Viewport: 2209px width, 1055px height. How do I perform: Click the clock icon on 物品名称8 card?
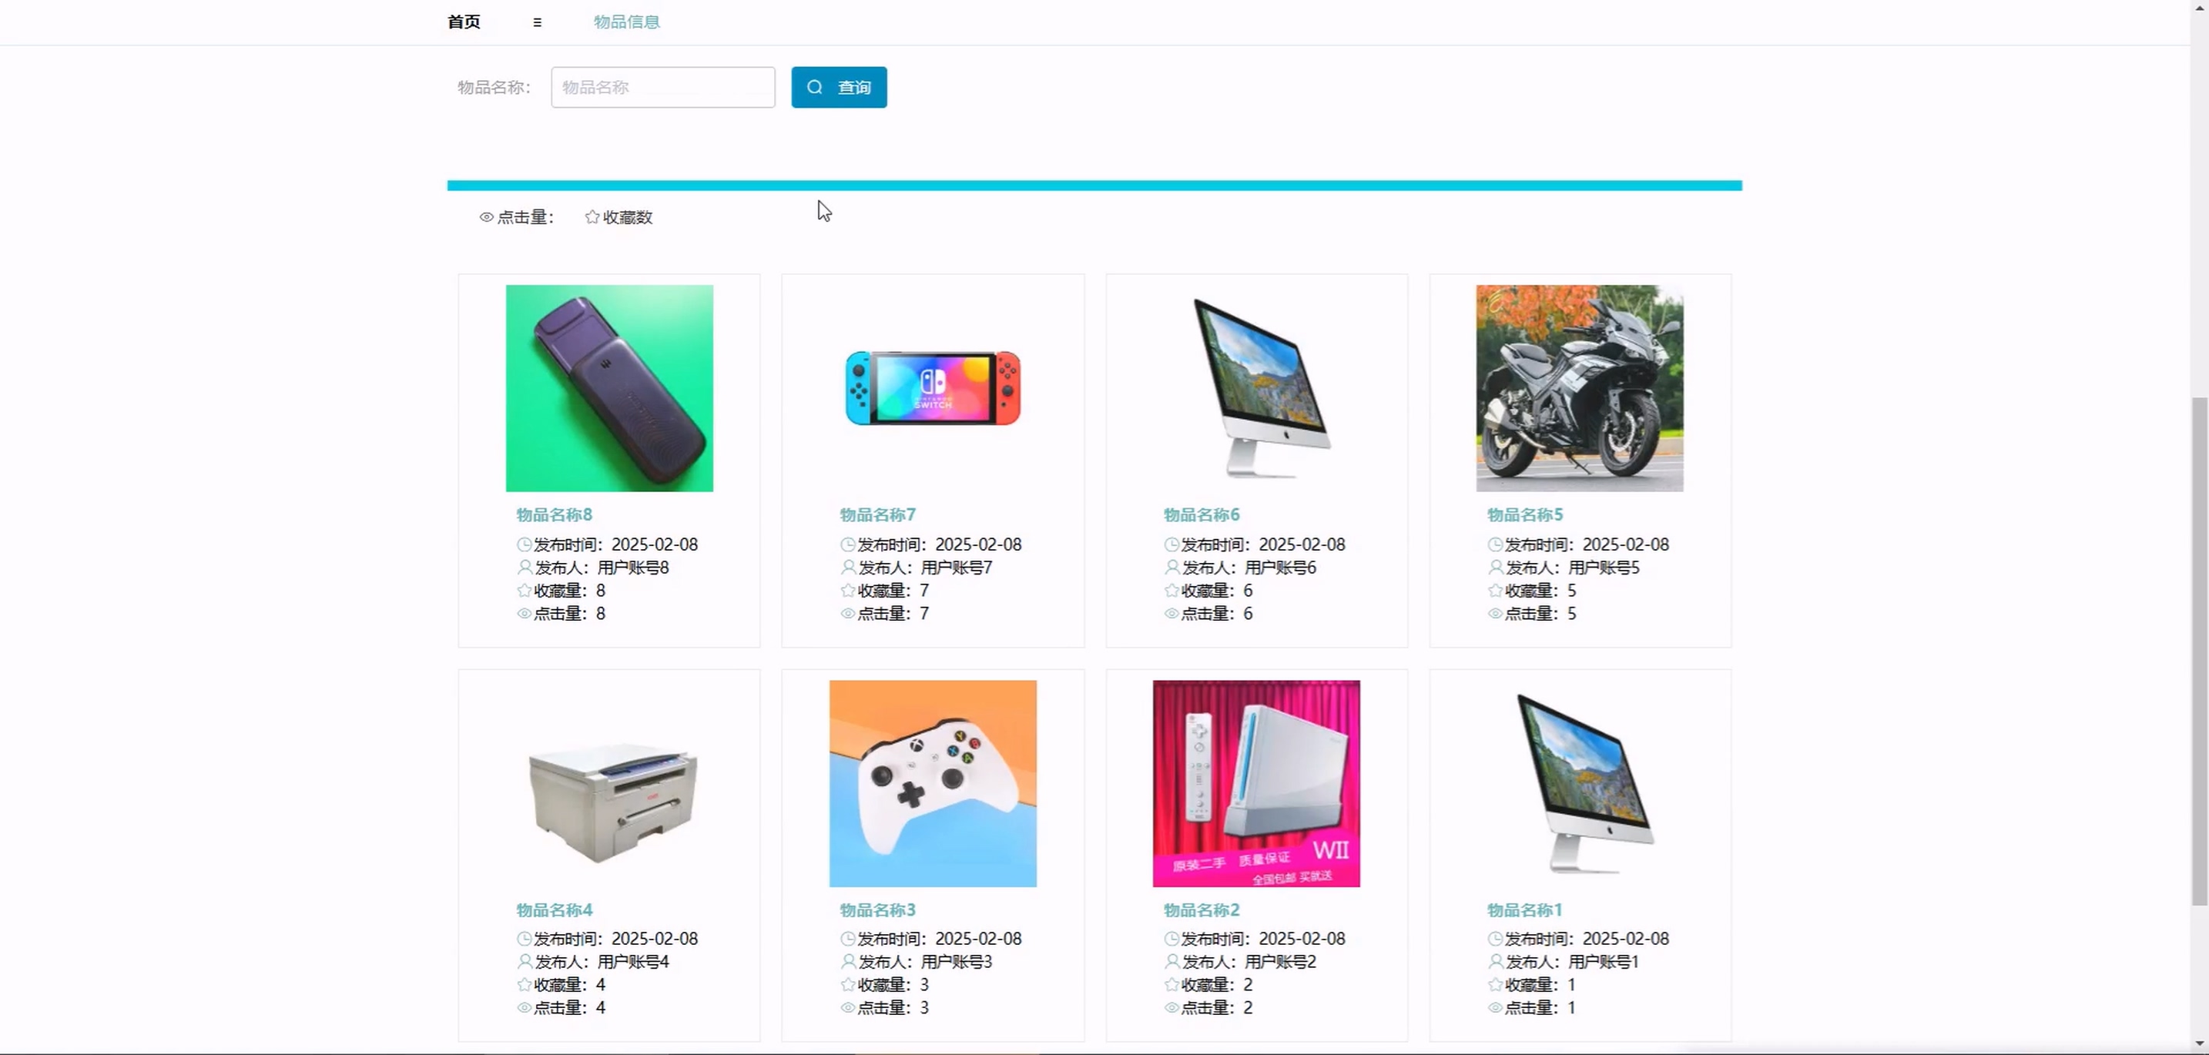pos(524,545)
